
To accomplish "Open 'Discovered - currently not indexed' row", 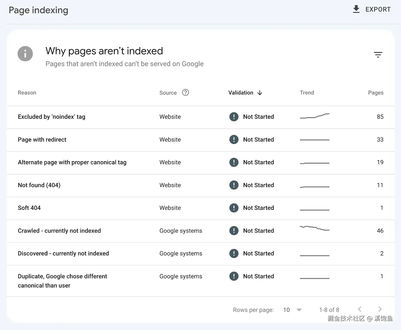I will point(63,253).
